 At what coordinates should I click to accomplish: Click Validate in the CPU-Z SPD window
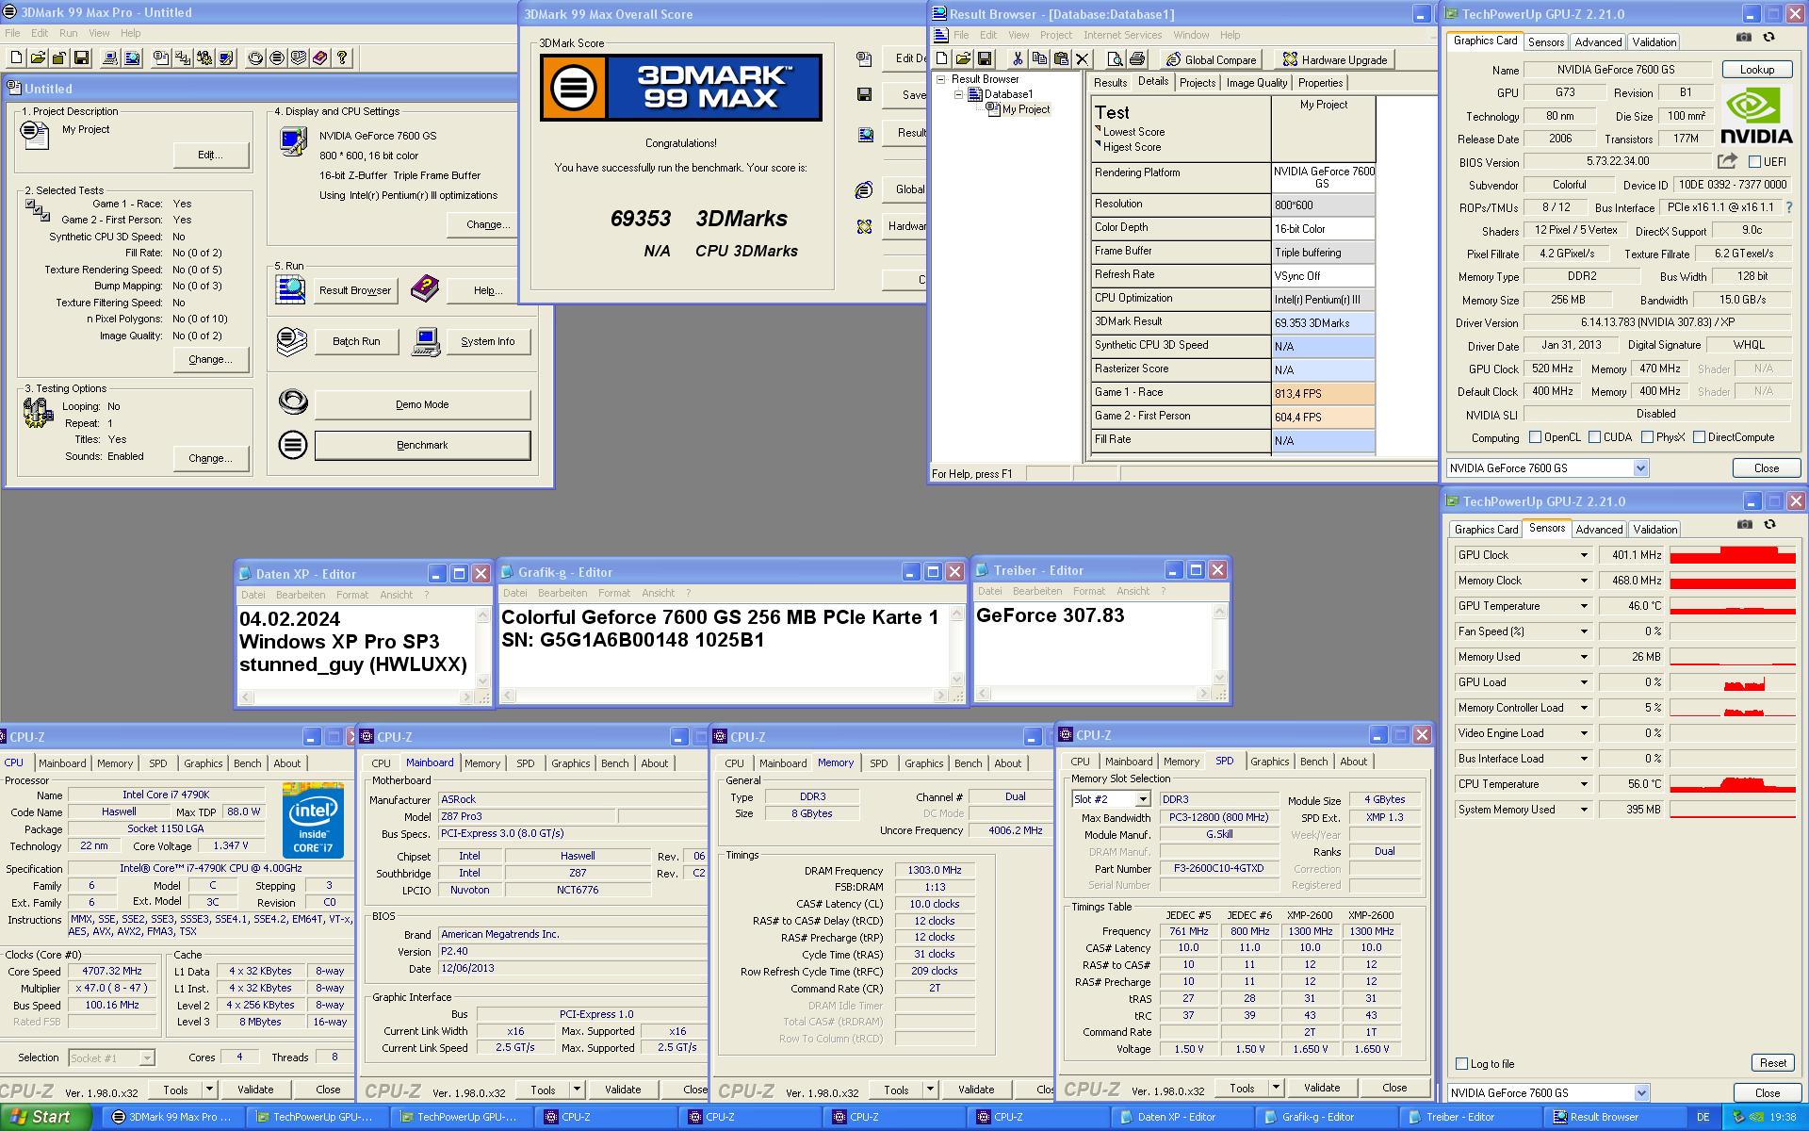point(1321,1088)
